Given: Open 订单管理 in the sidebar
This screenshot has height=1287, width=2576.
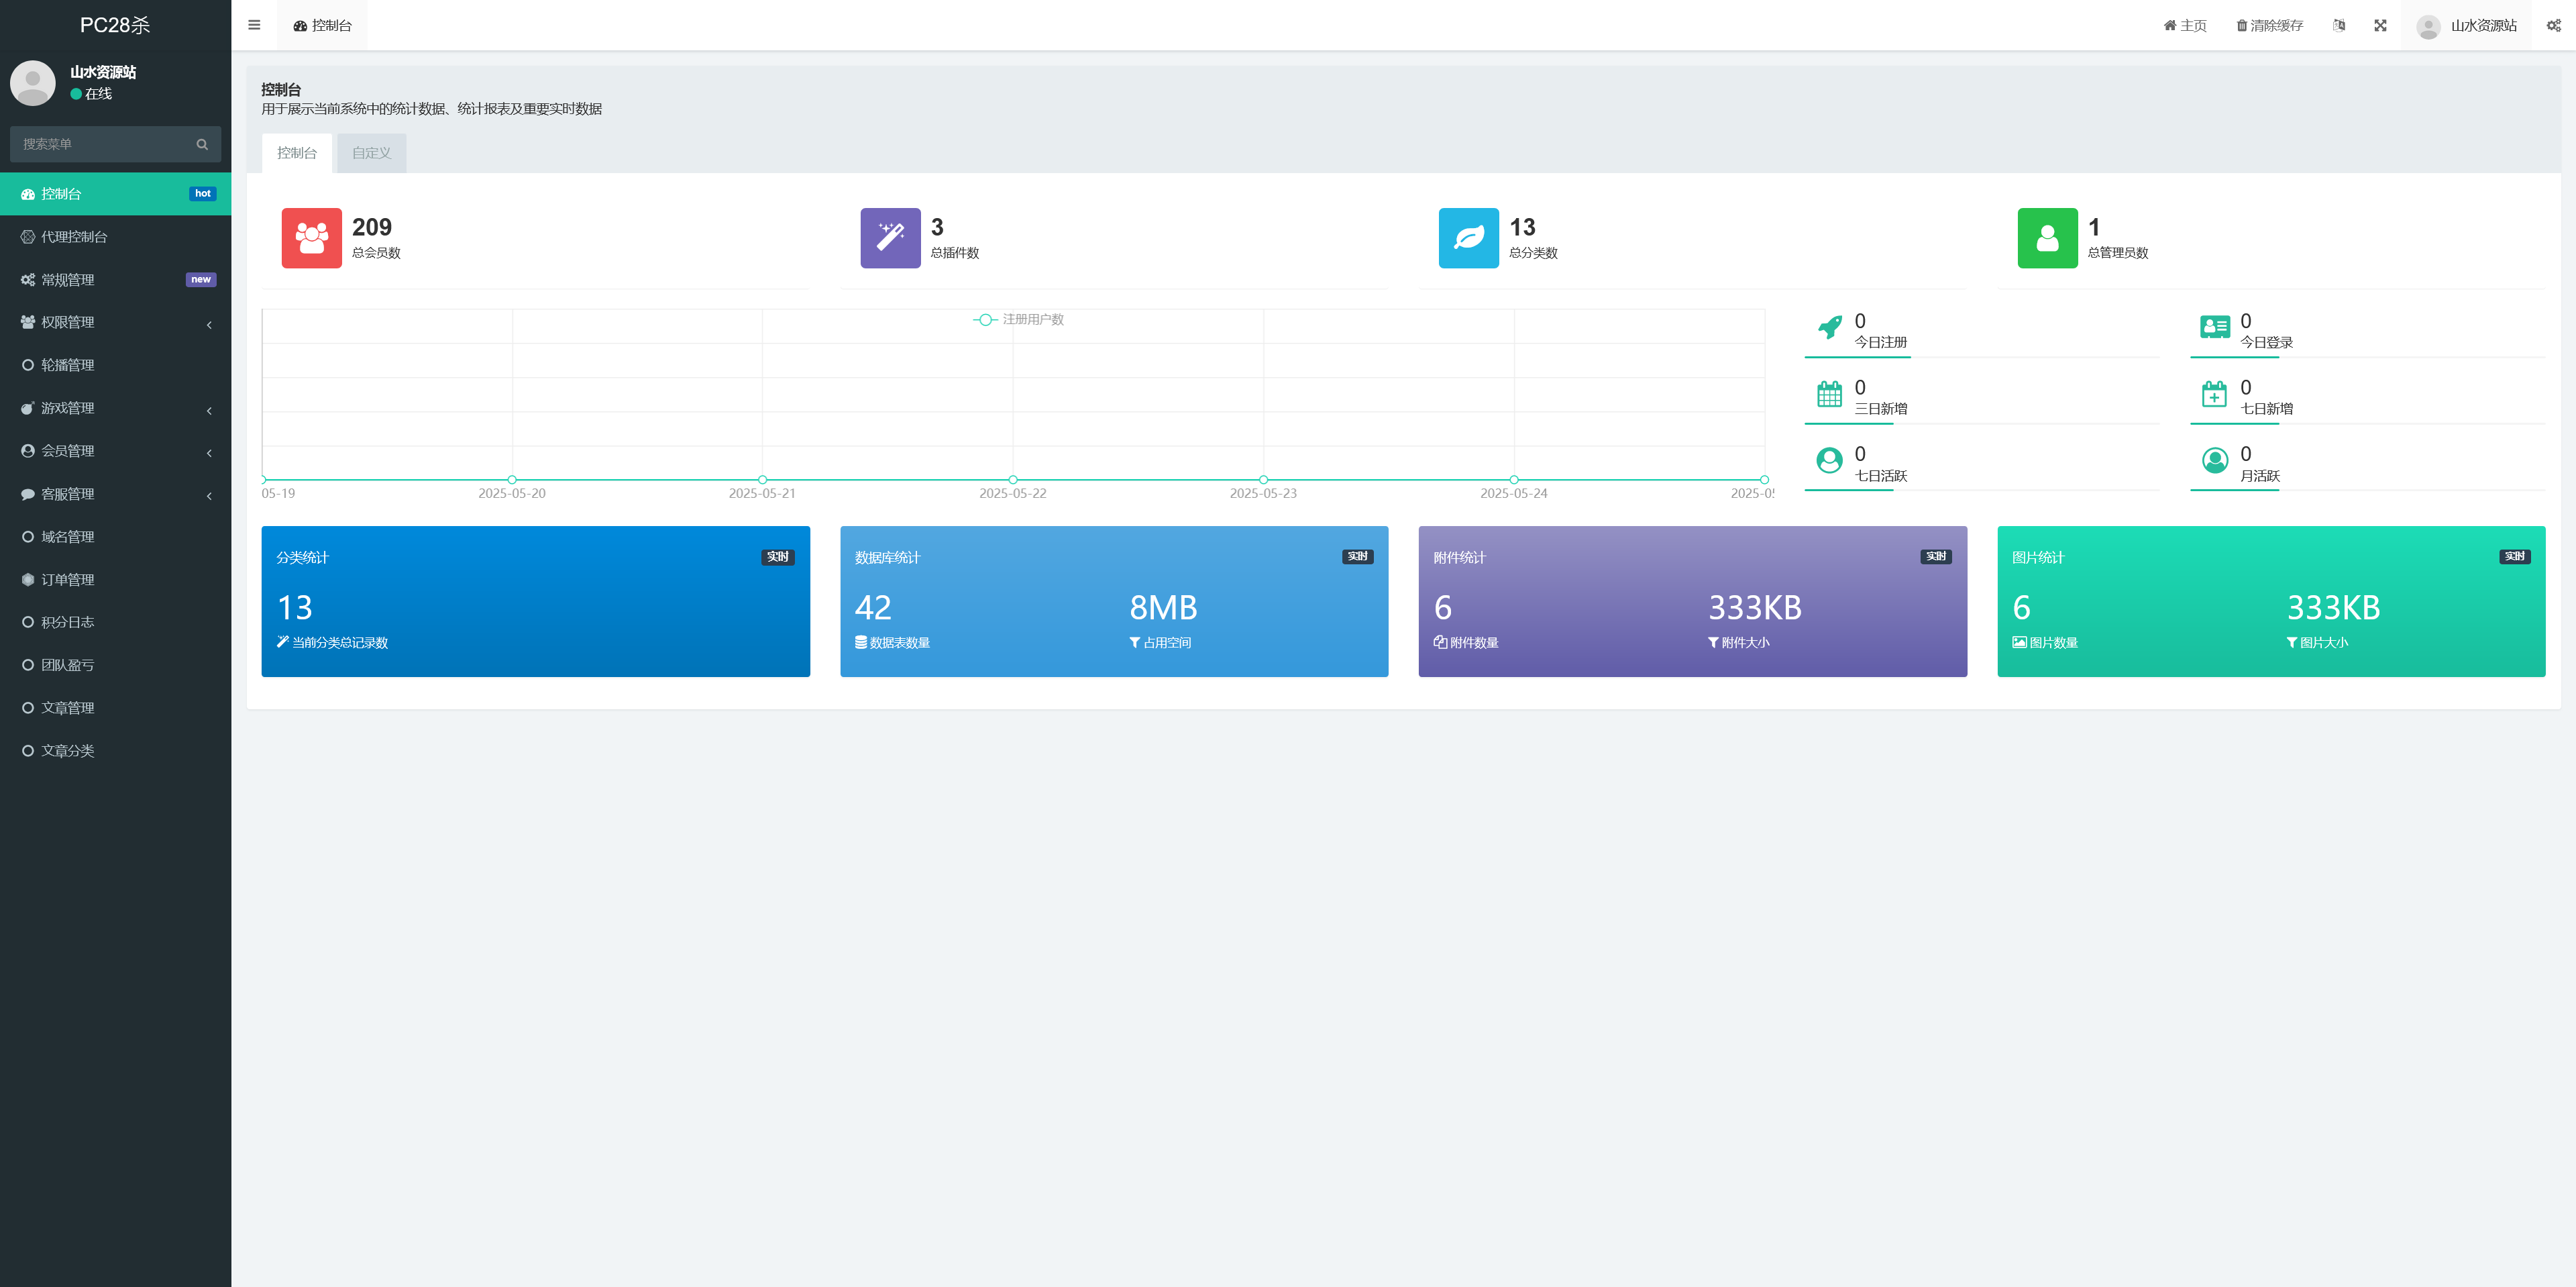Looking at the screenshot, I should click(68, 580).
